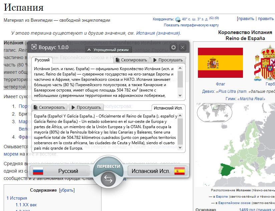275x211 pixels.
Task: Click scrollbar thumb of Russian text box
Action: 180,79
